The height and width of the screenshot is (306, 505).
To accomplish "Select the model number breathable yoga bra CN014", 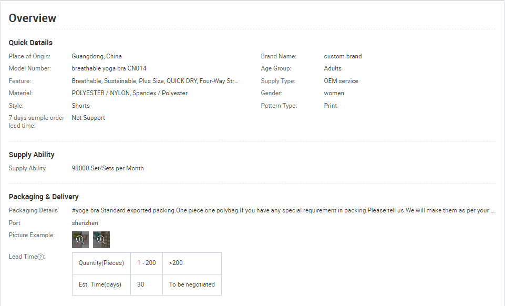I will (x=109, y=68).
